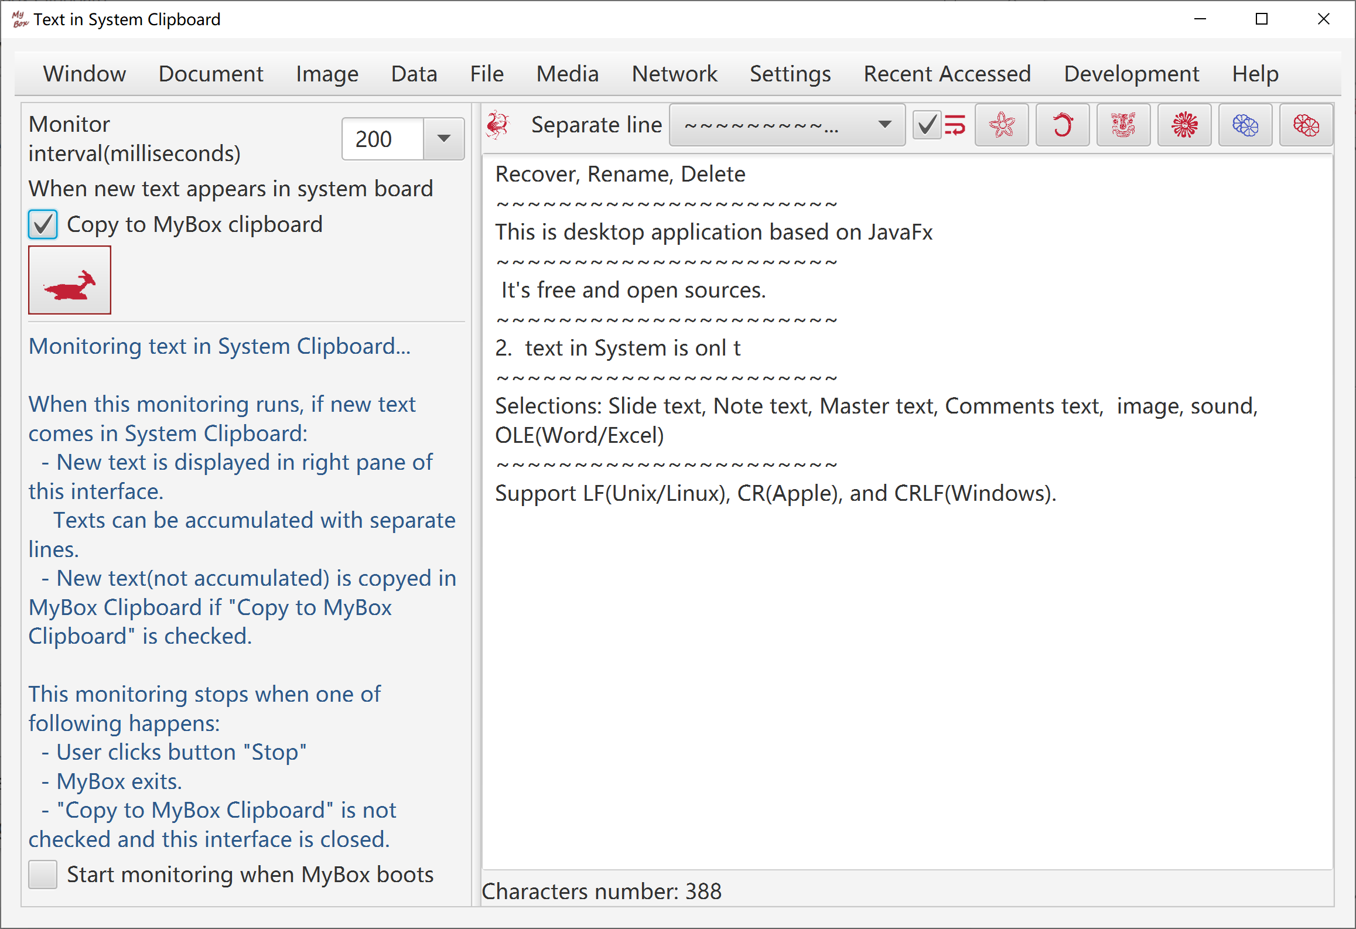Click the line 'OLE(Word/Excel)'
Screen dimensions: 1356x929
[x=580, y=436]
